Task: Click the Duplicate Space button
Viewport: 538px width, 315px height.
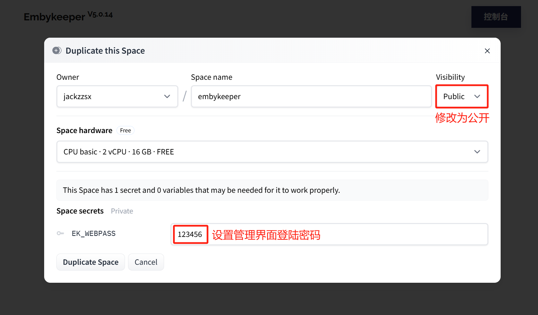Action: coord(91,262)
